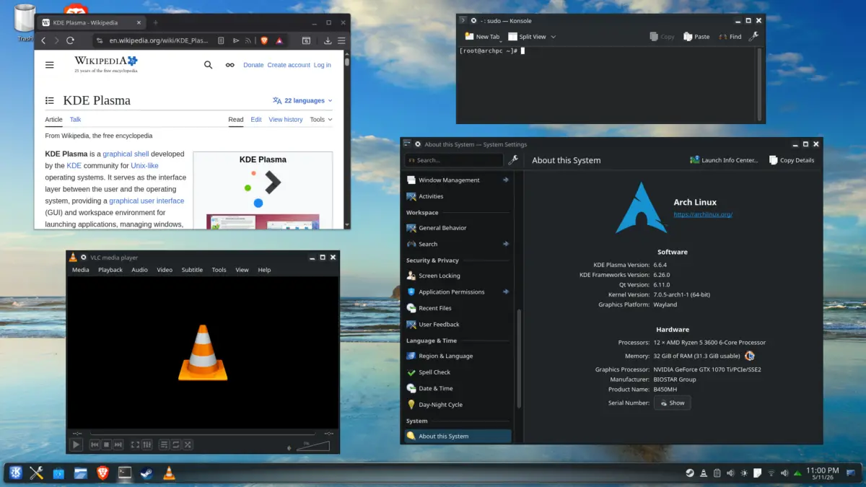Click Wikipedia Donate link

(253, 65)
